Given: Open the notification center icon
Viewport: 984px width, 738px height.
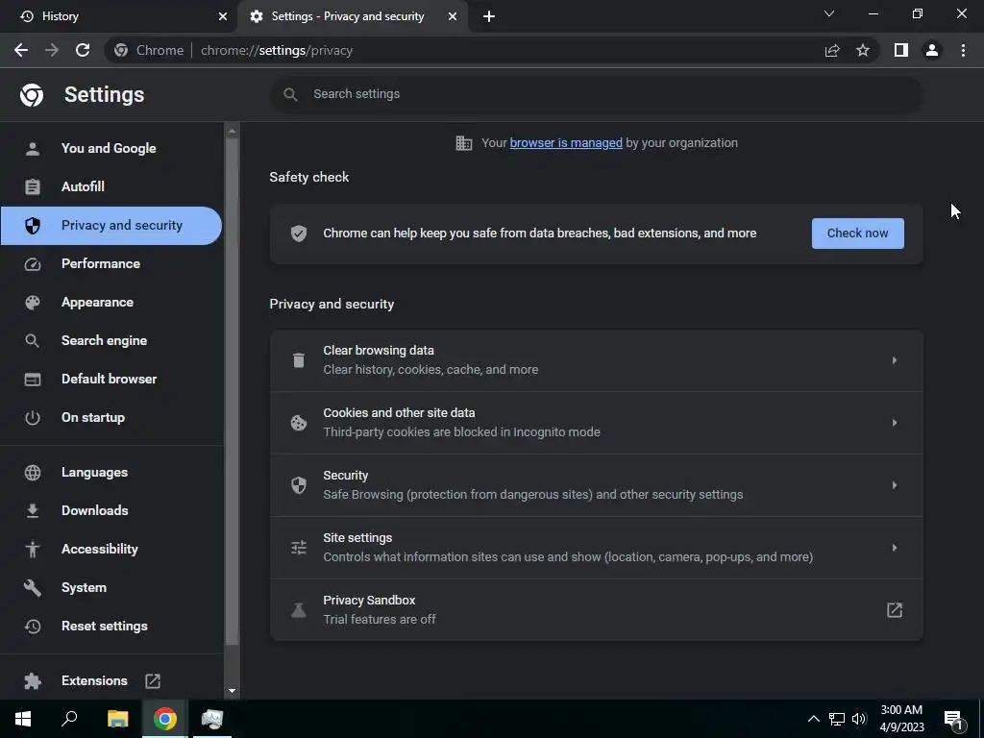Looking at the screenshot, I should click(x=953, y=720).
